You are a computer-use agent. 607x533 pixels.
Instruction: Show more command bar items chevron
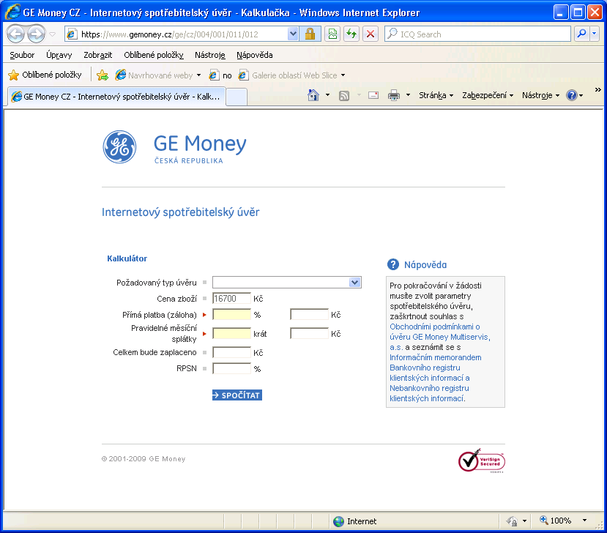[x=598, y=90]
